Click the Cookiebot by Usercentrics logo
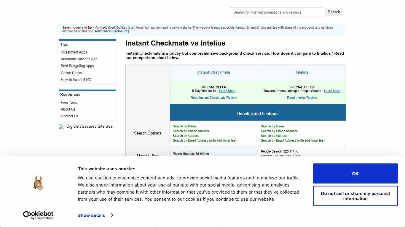 click(x=38, y=215)
